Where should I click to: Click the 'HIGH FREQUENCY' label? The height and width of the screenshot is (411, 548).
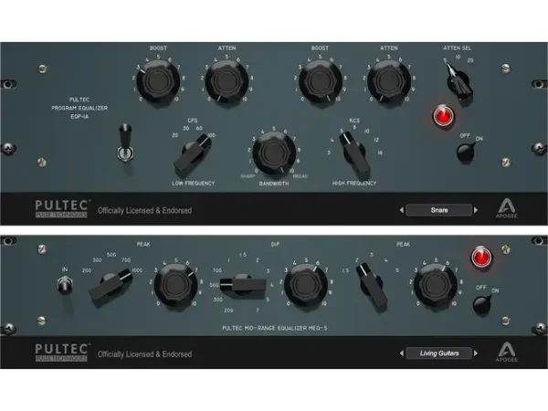coord(354,184)
